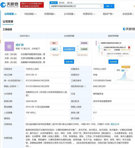Click the 天眼一下 search button
The image size is (135, 148).
pos(109,6)
